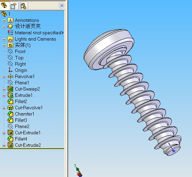
Task: Click the Top plane icon
Action: click(x=10, y=58)
